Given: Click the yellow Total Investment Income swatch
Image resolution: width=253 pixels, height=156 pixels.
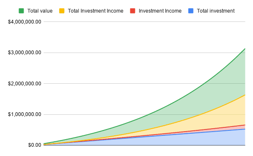Looking at the screenshot, I should (62, 11).
